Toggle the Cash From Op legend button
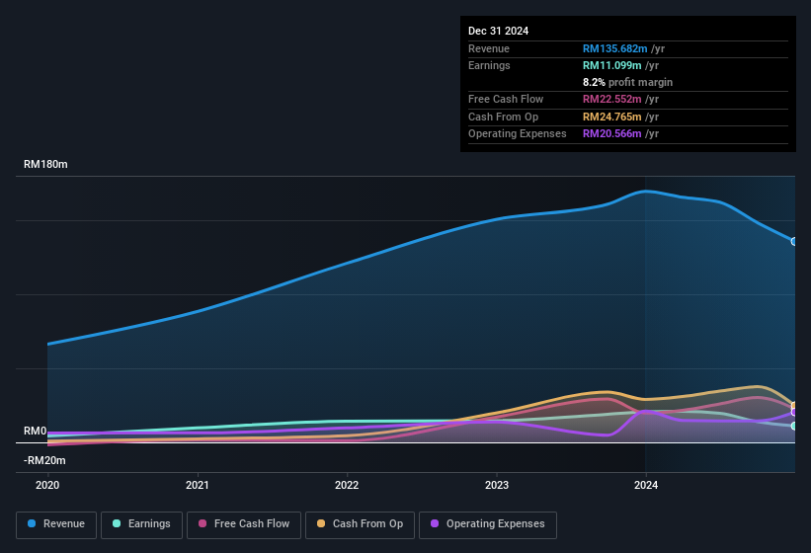The image size is (811, 553). coord(360,524)
